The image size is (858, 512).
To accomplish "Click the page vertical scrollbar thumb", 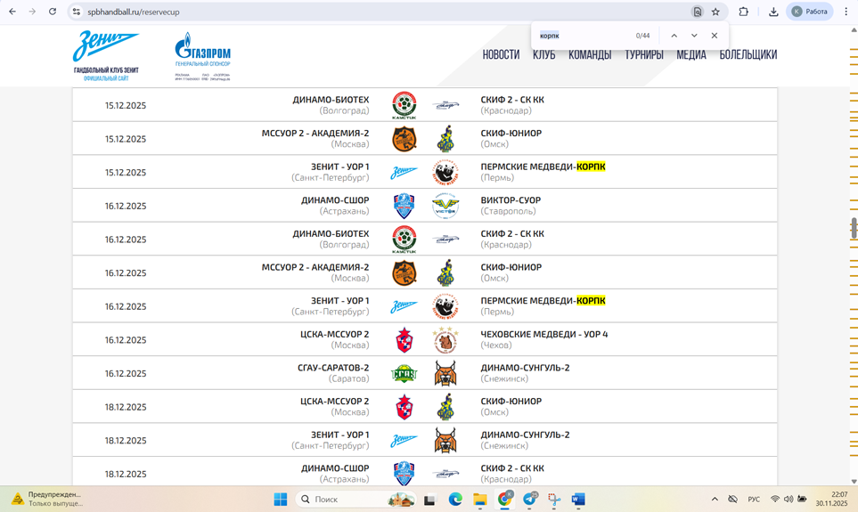I will tap(854, 228).
